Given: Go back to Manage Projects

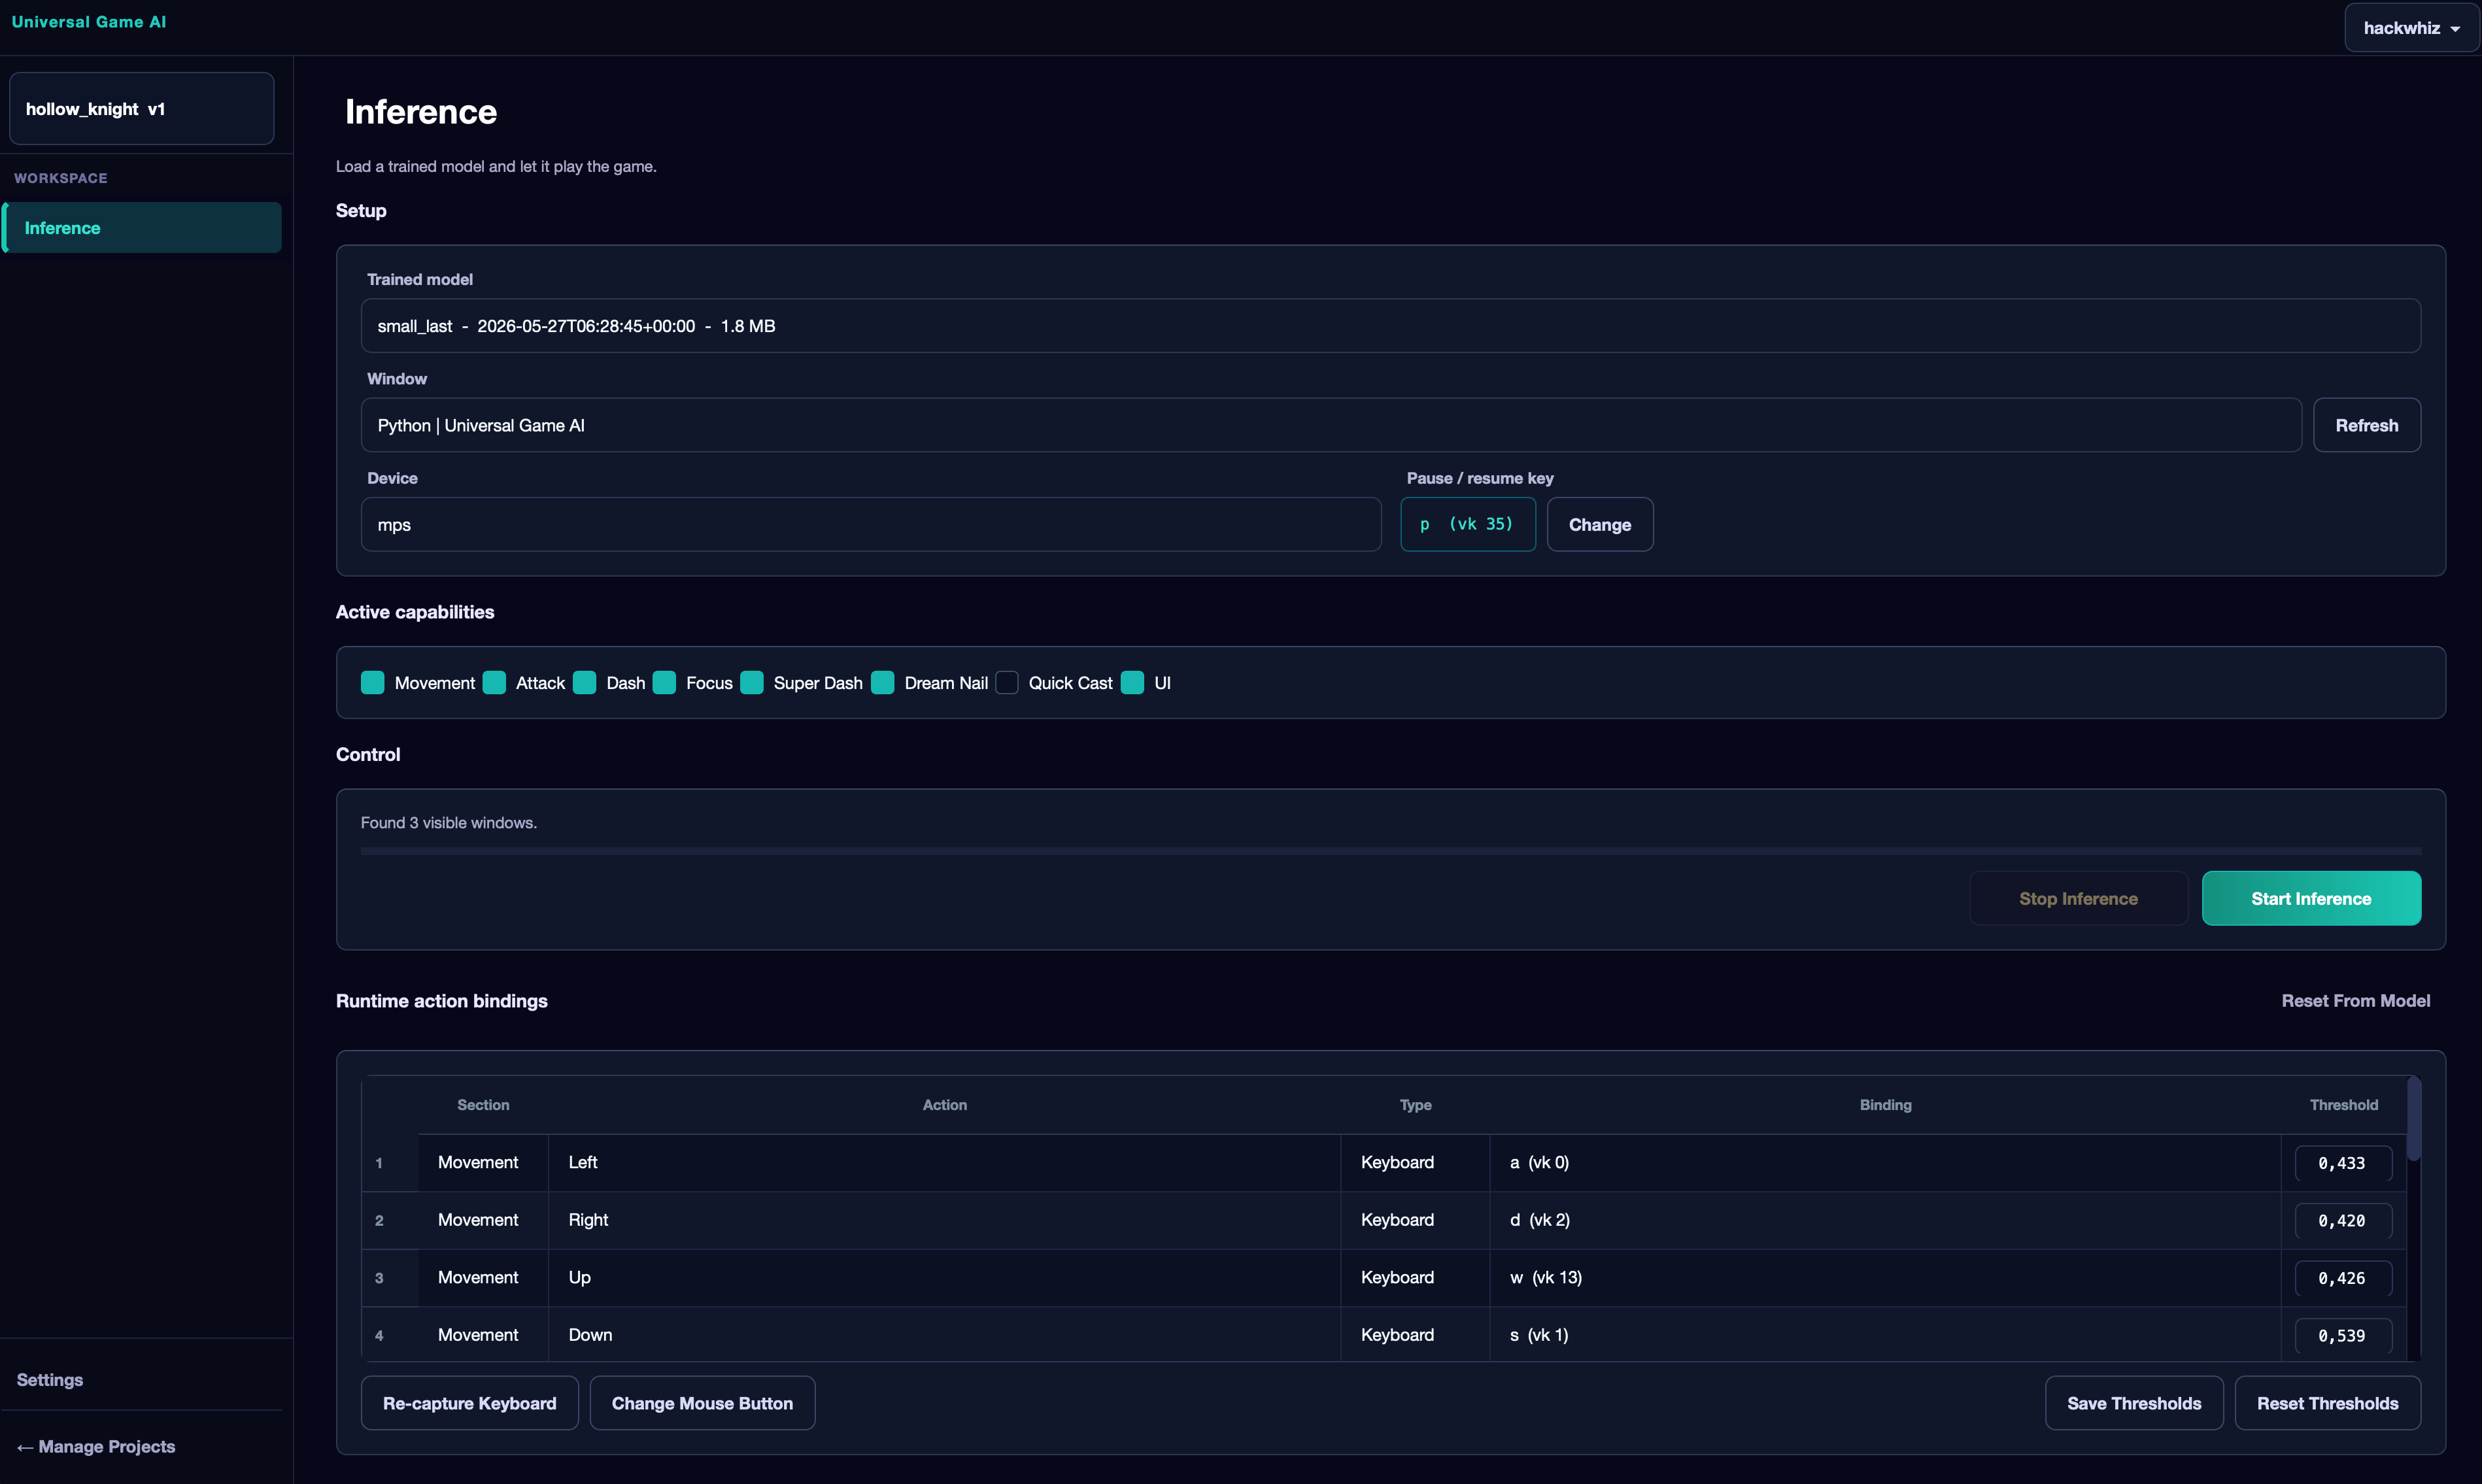Looking at the screenshot, I should (x=96, y=1446).
